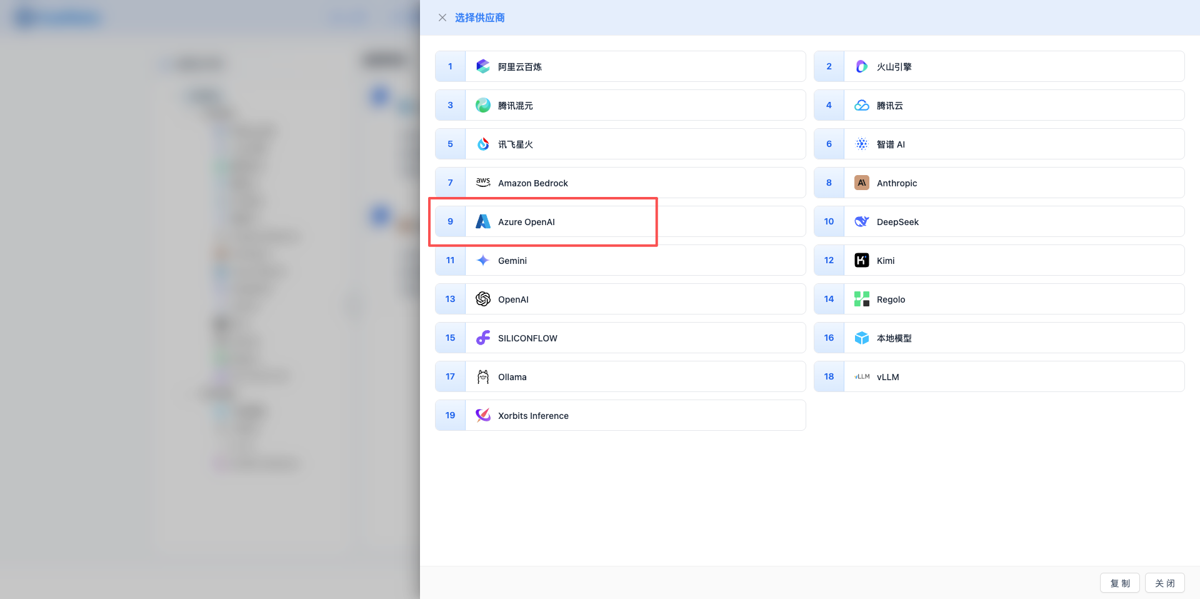The width and height of the screenshot is (1200, 599).
Task: Select the Xorbits Inference icon
Action: click(x=482, y=415)
